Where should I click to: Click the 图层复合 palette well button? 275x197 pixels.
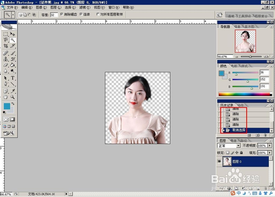261,16
